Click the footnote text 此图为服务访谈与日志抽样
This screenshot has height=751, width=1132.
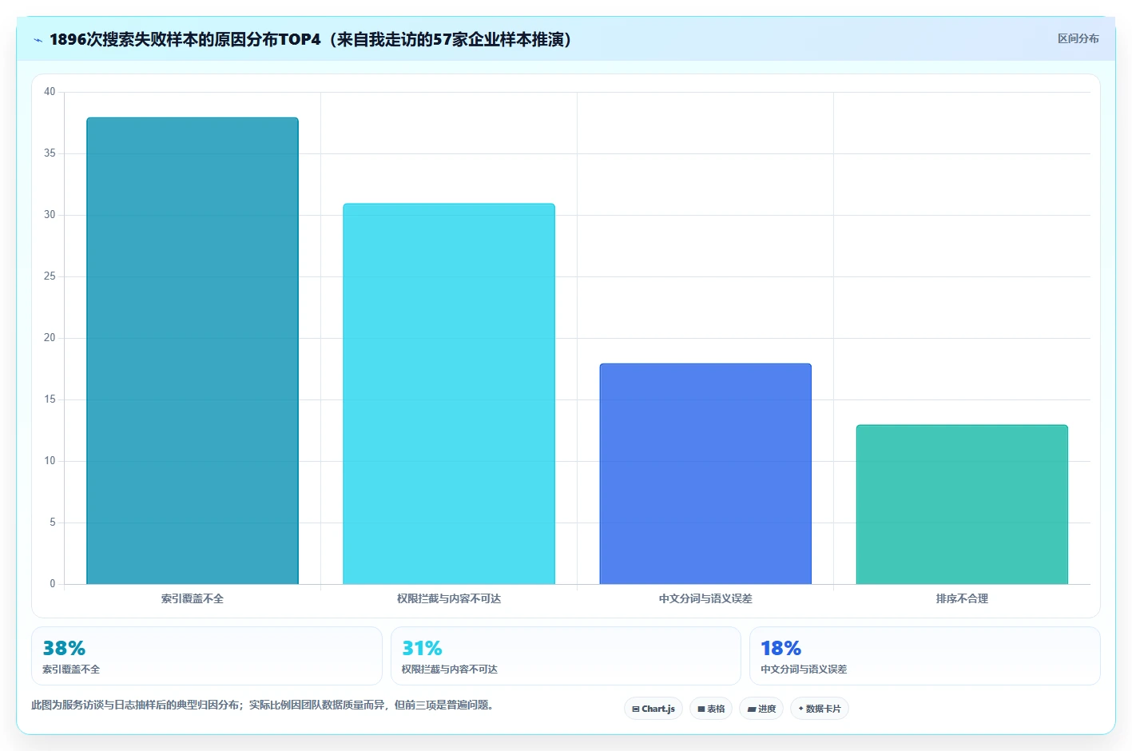click(262, 705)
